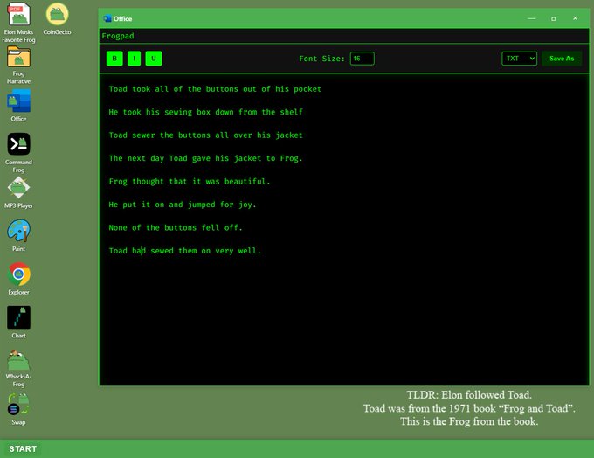Launch the Whack-A-Frog game icon
The width and height of the screenshot is (594, 458).
click(18, 360)
